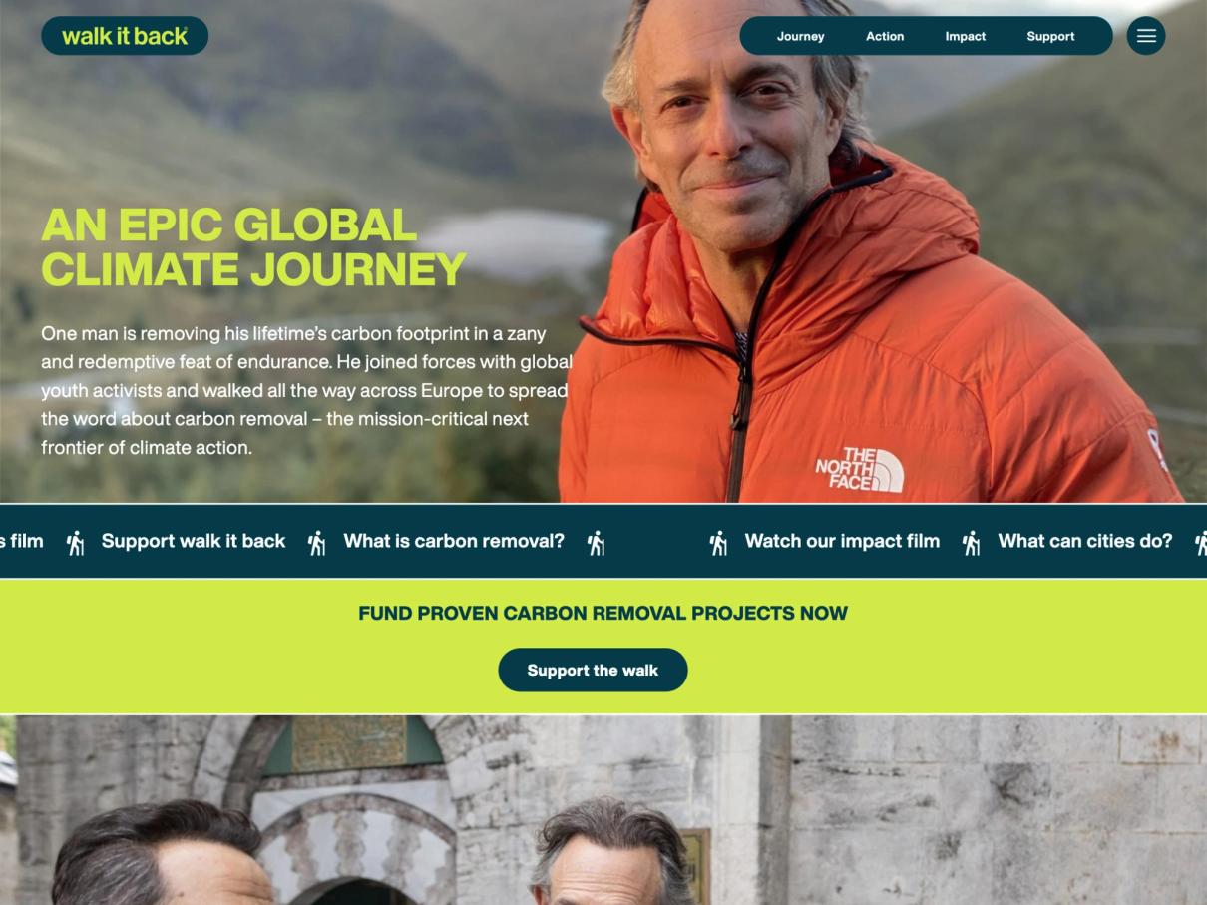Click the Fund Proven Carbon Removal Projects heading
The height and width of the screenshot is (905, 1207).
point(603,613)
